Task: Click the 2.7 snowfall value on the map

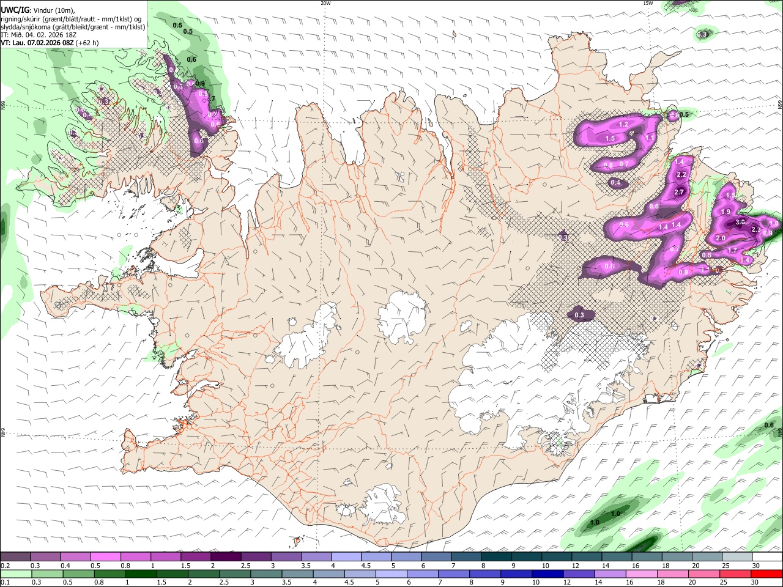Action: (x=678, y=192)
